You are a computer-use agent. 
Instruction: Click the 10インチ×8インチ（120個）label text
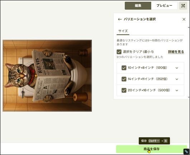(x=147, y=68)
